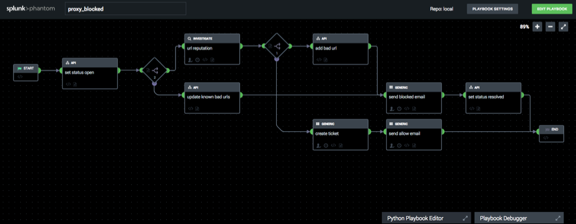Open notes icon on set status open block
This screenshot has height=224, width=576.
(75, 84)
